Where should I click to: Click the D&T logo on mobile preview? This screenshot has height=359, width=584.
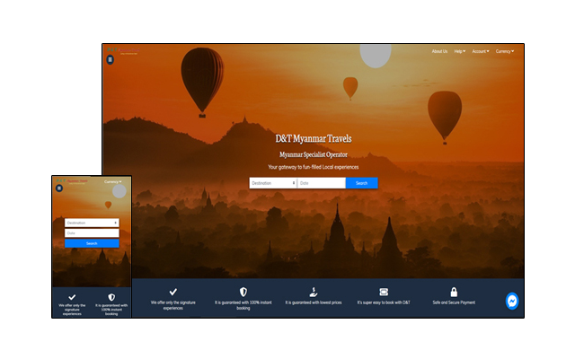point(72,181)
